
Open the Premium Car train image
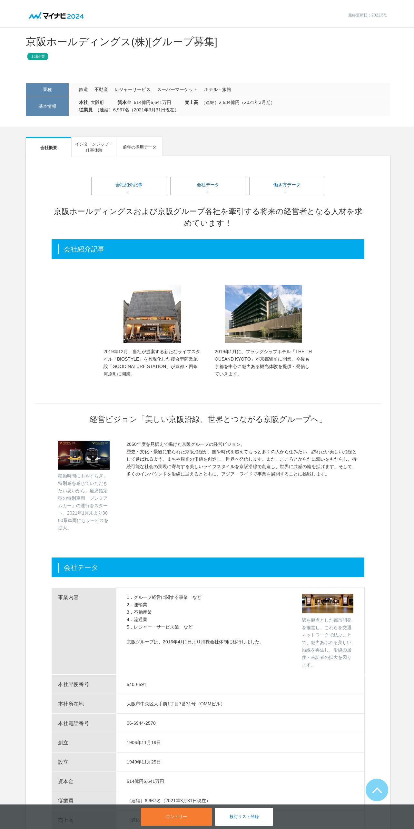84,455
